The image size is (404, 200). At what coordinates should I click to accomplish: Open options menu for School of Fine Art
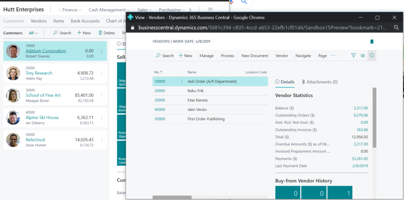[101, 95]
